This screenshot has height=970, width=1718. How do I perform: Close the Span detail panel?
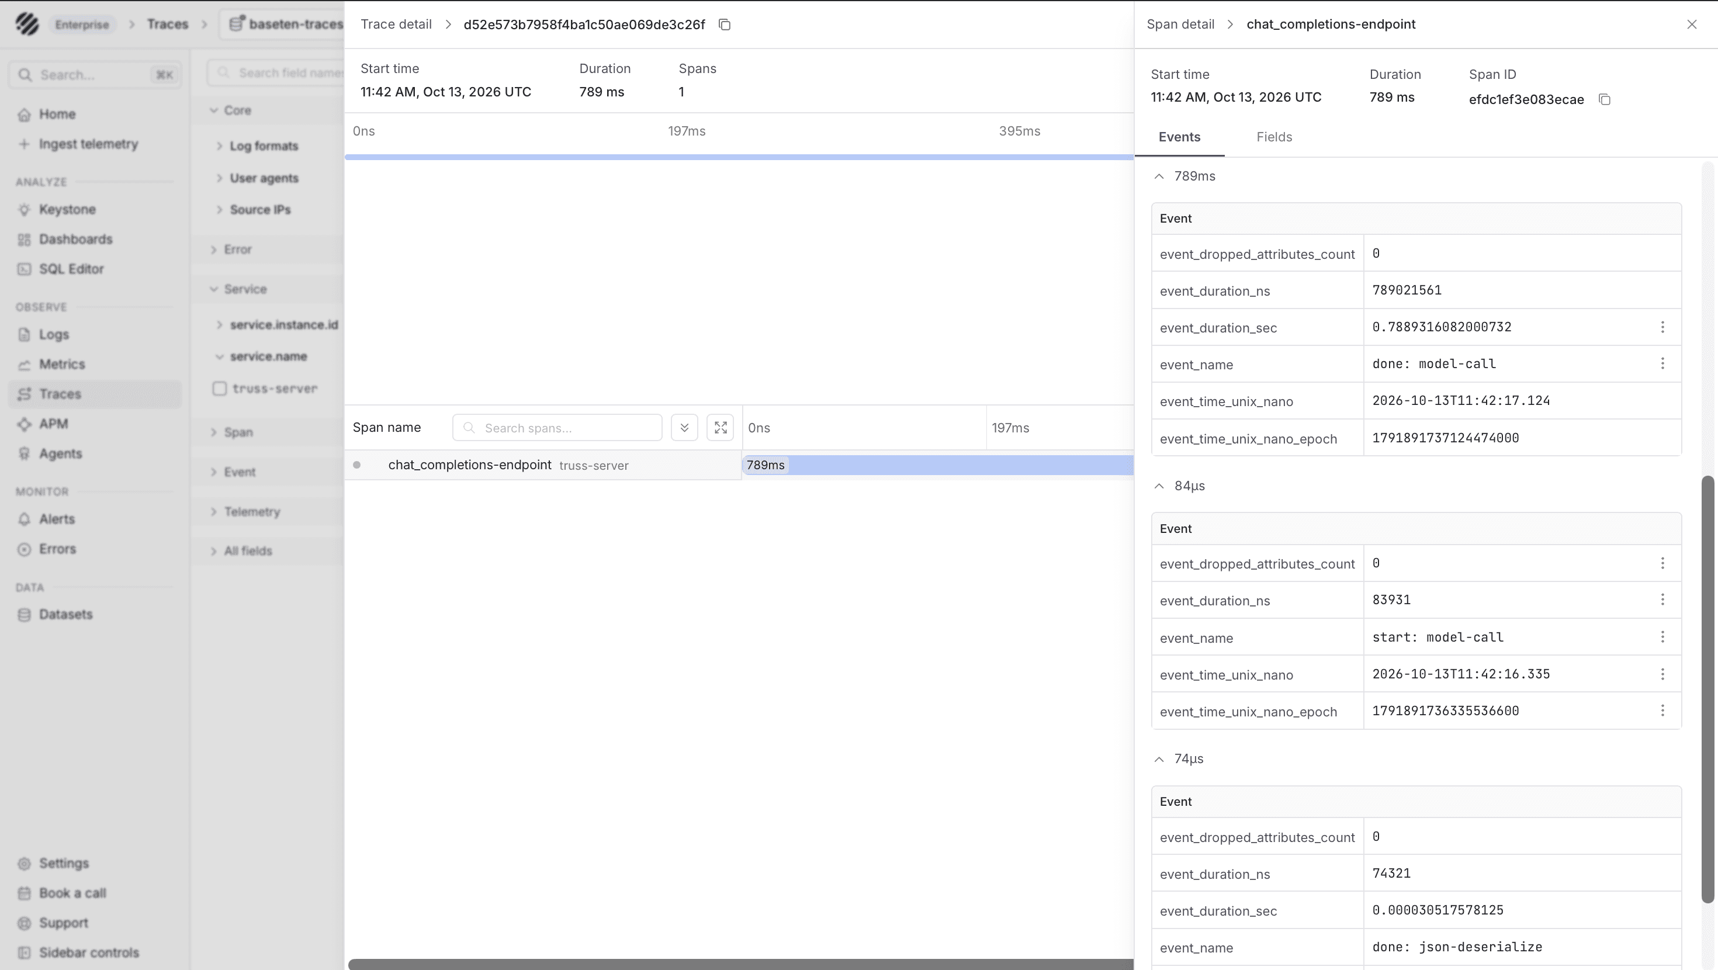tap(1691, 25)
